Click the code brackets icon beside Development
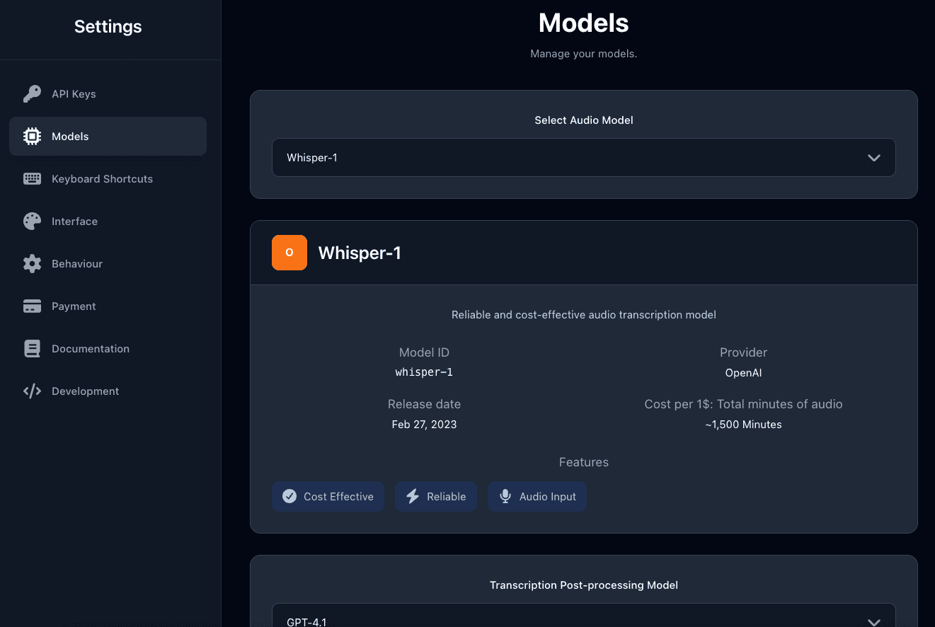935x627 pixels. (x=32, y=391)
